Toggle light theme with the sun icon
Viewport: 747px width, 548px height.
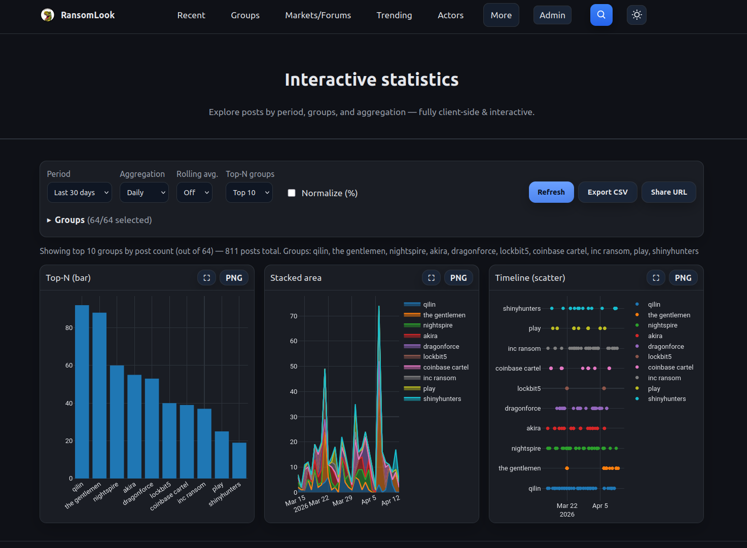pos(636,15)
